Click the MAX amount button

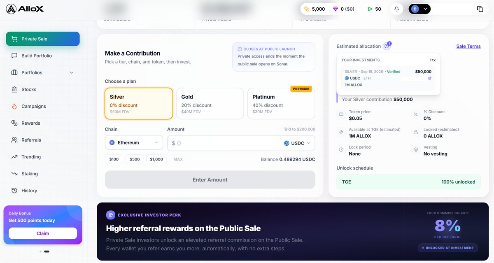point(178,159)
